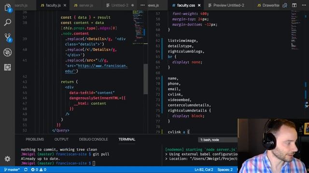Click the bash terminal prompt input

point(94,163)
